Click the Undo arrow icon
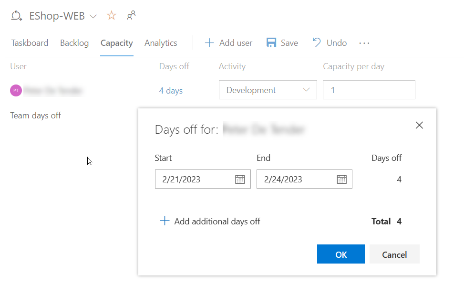Screen dimensions: 464x296 (317, 43)
